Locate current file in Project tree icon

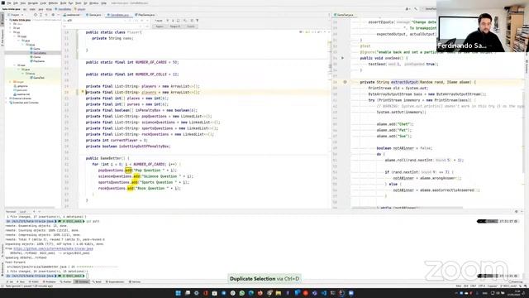36,15
